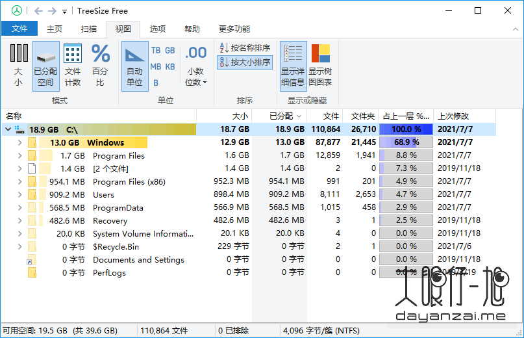
Task: Collapse the ribbon using the chevron
Action: coord(516,29)
